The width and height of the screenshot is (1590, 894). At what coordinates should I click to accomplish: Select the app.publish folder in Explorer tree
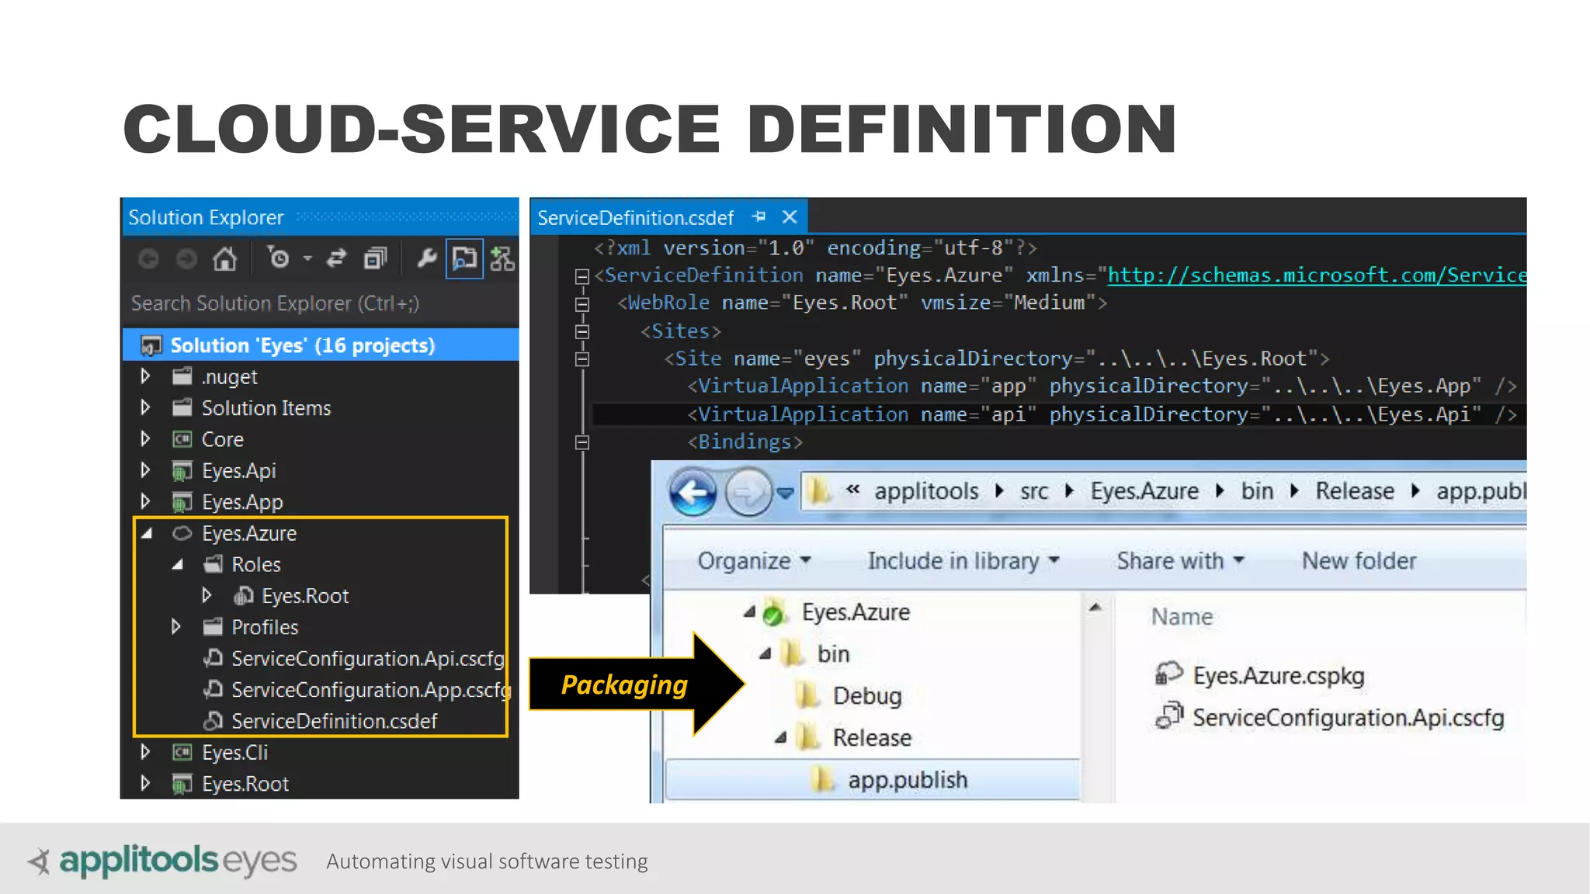tap(873, 780)
